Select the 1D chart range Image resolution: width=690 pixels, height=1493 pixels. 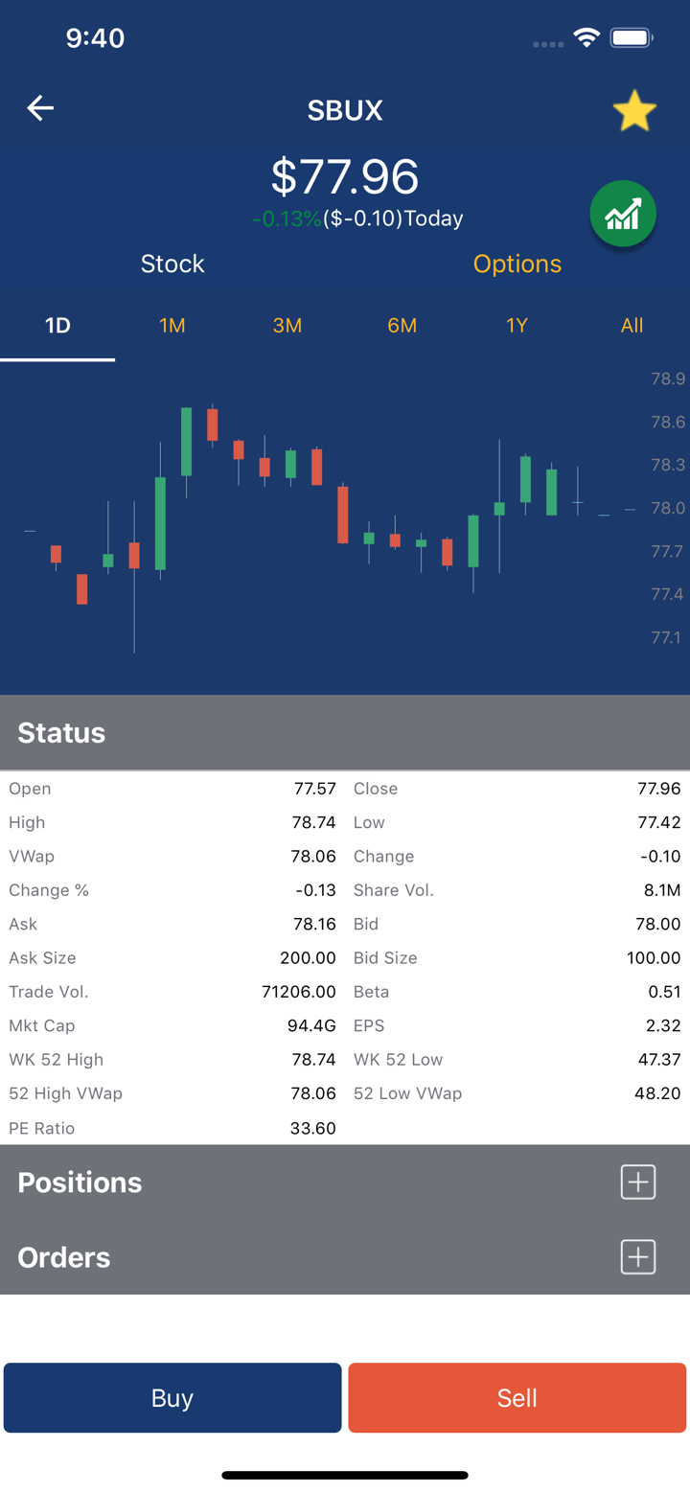coord(57,326)
